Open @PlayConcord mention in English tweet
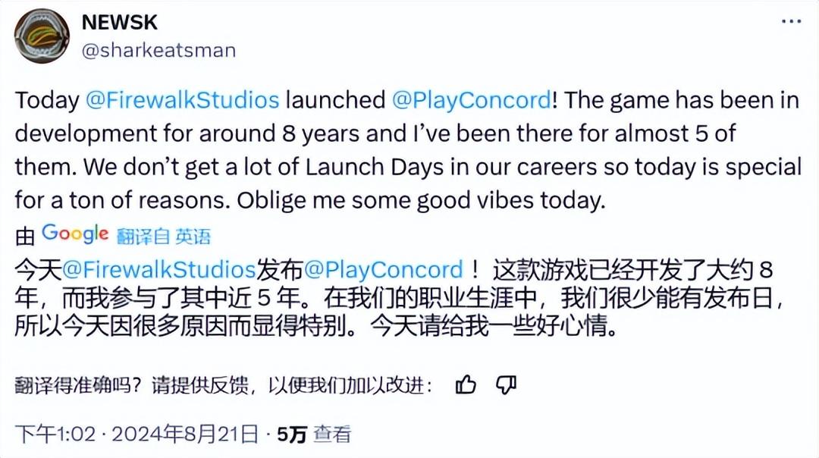The width and height of the screenshot is (819, 458). [x=471, y=100]
